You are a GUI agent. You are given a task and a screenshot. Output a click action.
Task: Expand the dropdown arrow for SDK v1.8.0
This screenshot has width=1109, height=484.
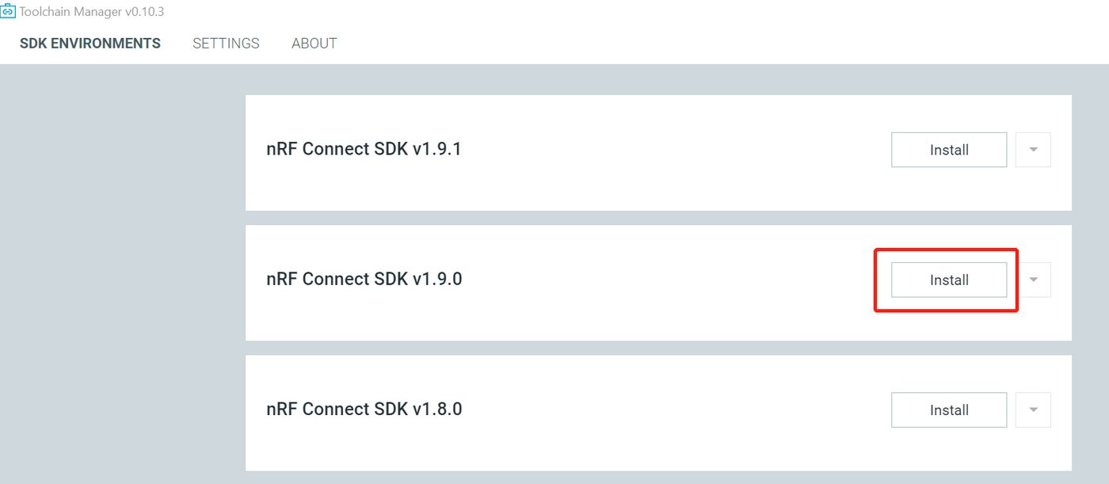pyautogui.click(x=1033, y=410)
